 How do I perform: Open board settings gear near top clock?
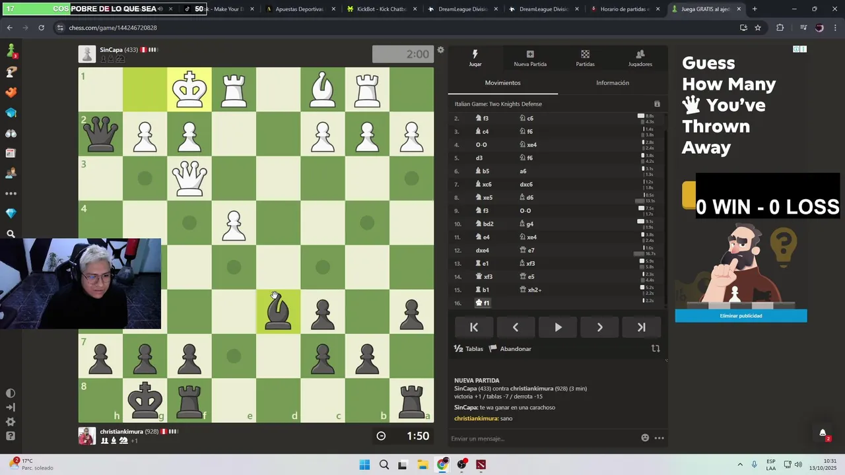(441, 50)
